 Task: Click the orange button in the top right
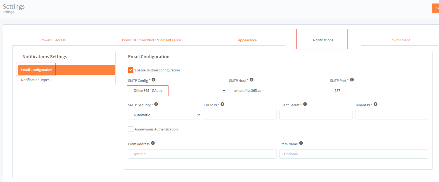[435, 8]
